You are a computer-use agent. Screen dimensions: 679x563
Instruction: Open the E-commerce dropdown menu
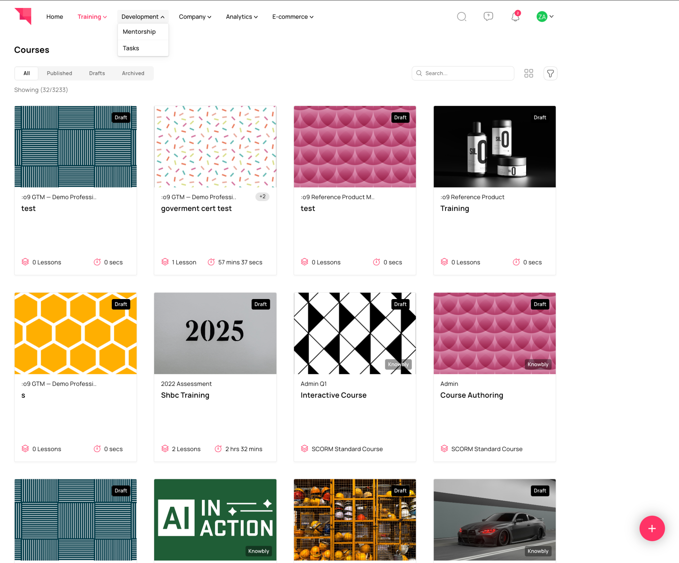pos(292,17)
